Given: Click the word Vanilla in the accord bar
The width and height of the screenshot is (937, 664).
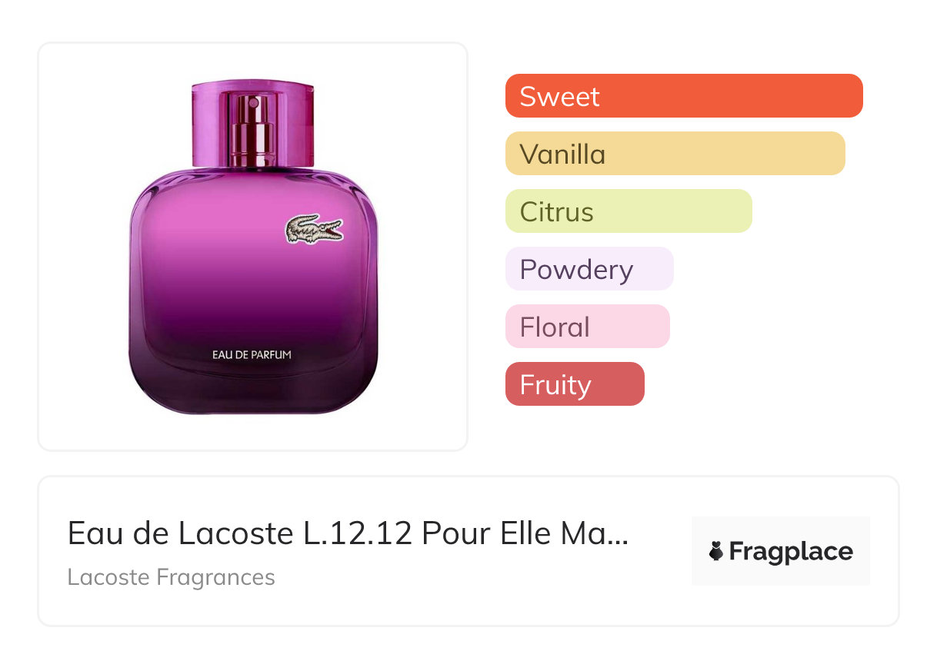Looking at the screenshot, I should click(x=562, y=154).
